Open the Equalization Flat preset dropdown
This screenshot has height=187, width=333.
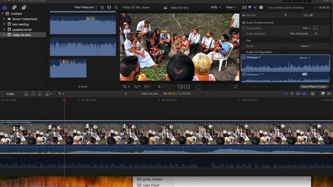coord(307,28)
